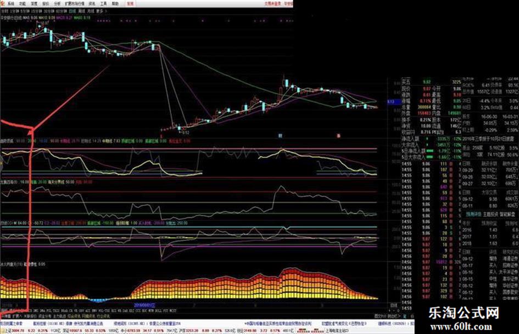519x334 pixels.
Task: Click the 深证 index status bar entry
Action: click(92, 330)
